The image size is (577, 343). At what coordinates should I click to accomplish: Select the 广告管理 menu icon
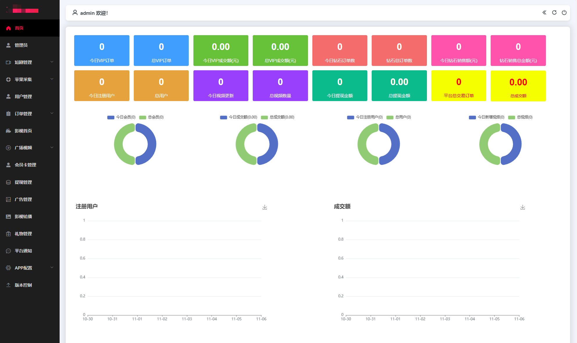click(8, 199)
